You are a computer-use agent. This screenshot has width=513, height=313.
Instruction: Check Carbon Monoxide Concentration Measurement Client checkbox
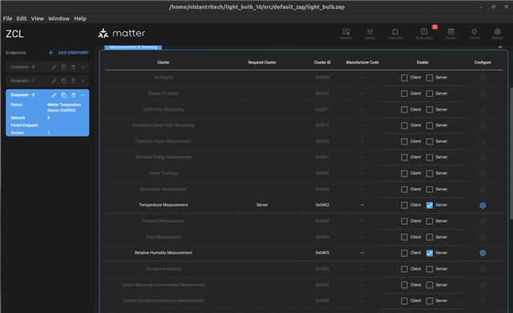click(x=404, y=285)
